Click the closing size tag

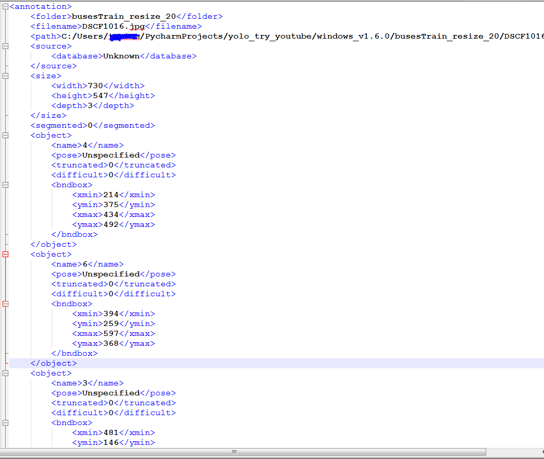tap(48, 116)
